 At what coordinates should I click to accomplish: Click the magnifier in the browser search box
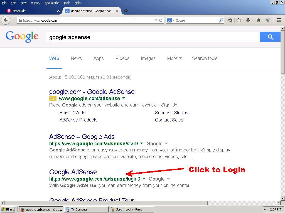click(221, 20)
